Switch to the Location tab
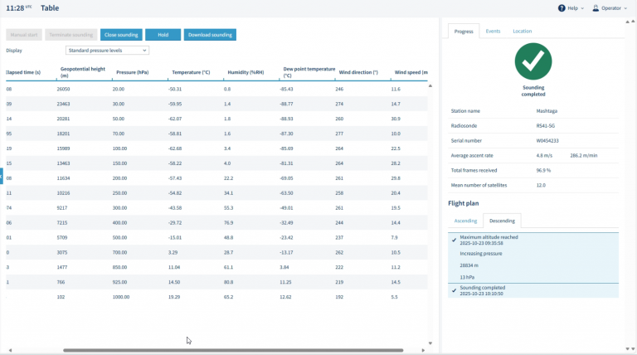This screenshot has width=637, height=355. coord(522,32)
